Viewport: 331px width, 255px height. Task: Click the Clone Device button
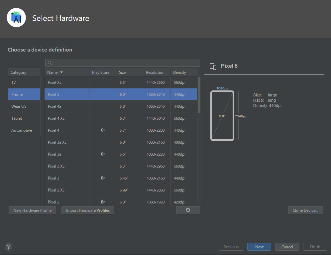click(x=305, y=210)
